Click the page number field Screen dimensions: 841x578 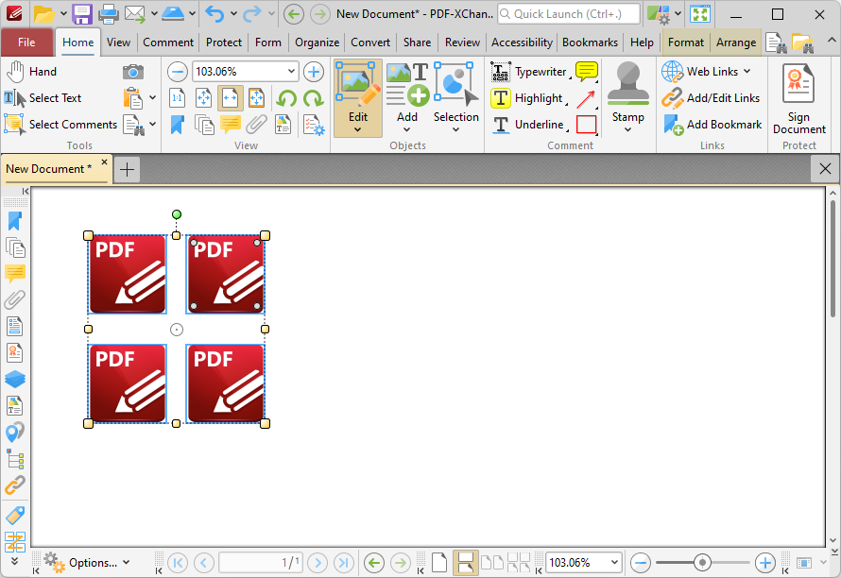point(260,563)
